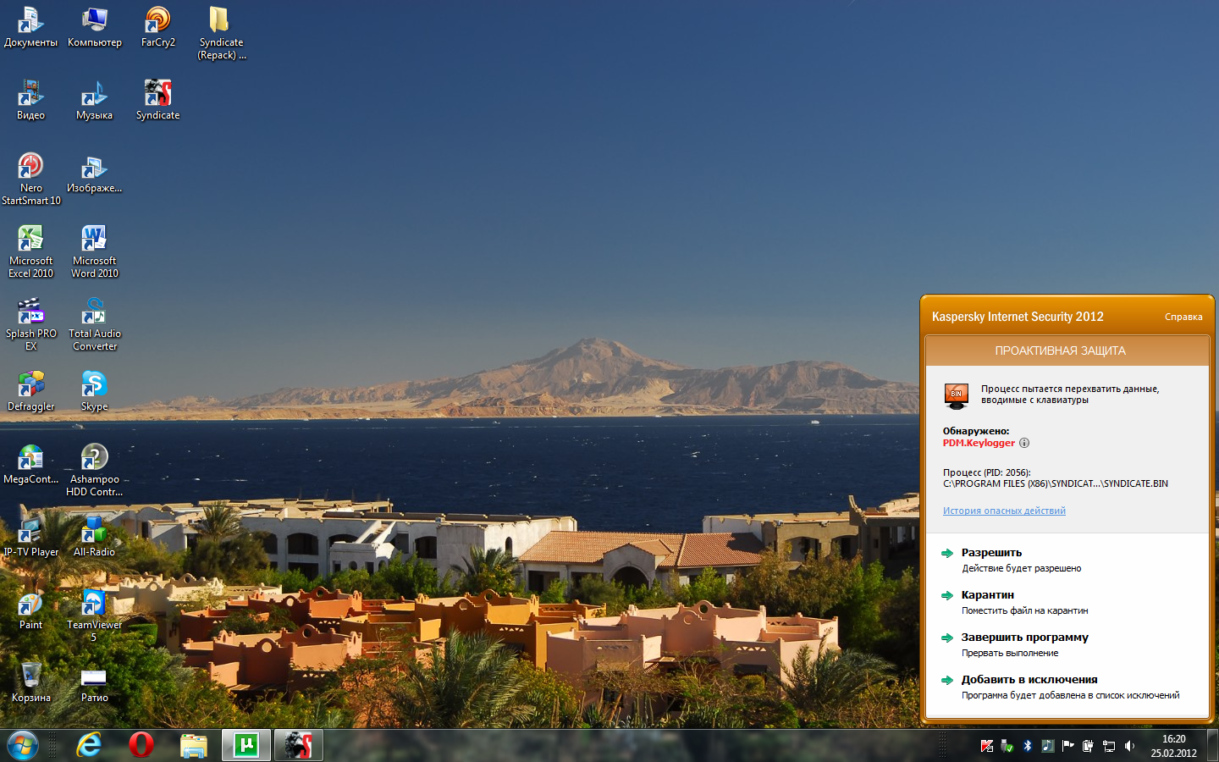Open the Syndicate (Repack) folder
The height and width of the screenshot is (762, 1219).
click(221, 33)
